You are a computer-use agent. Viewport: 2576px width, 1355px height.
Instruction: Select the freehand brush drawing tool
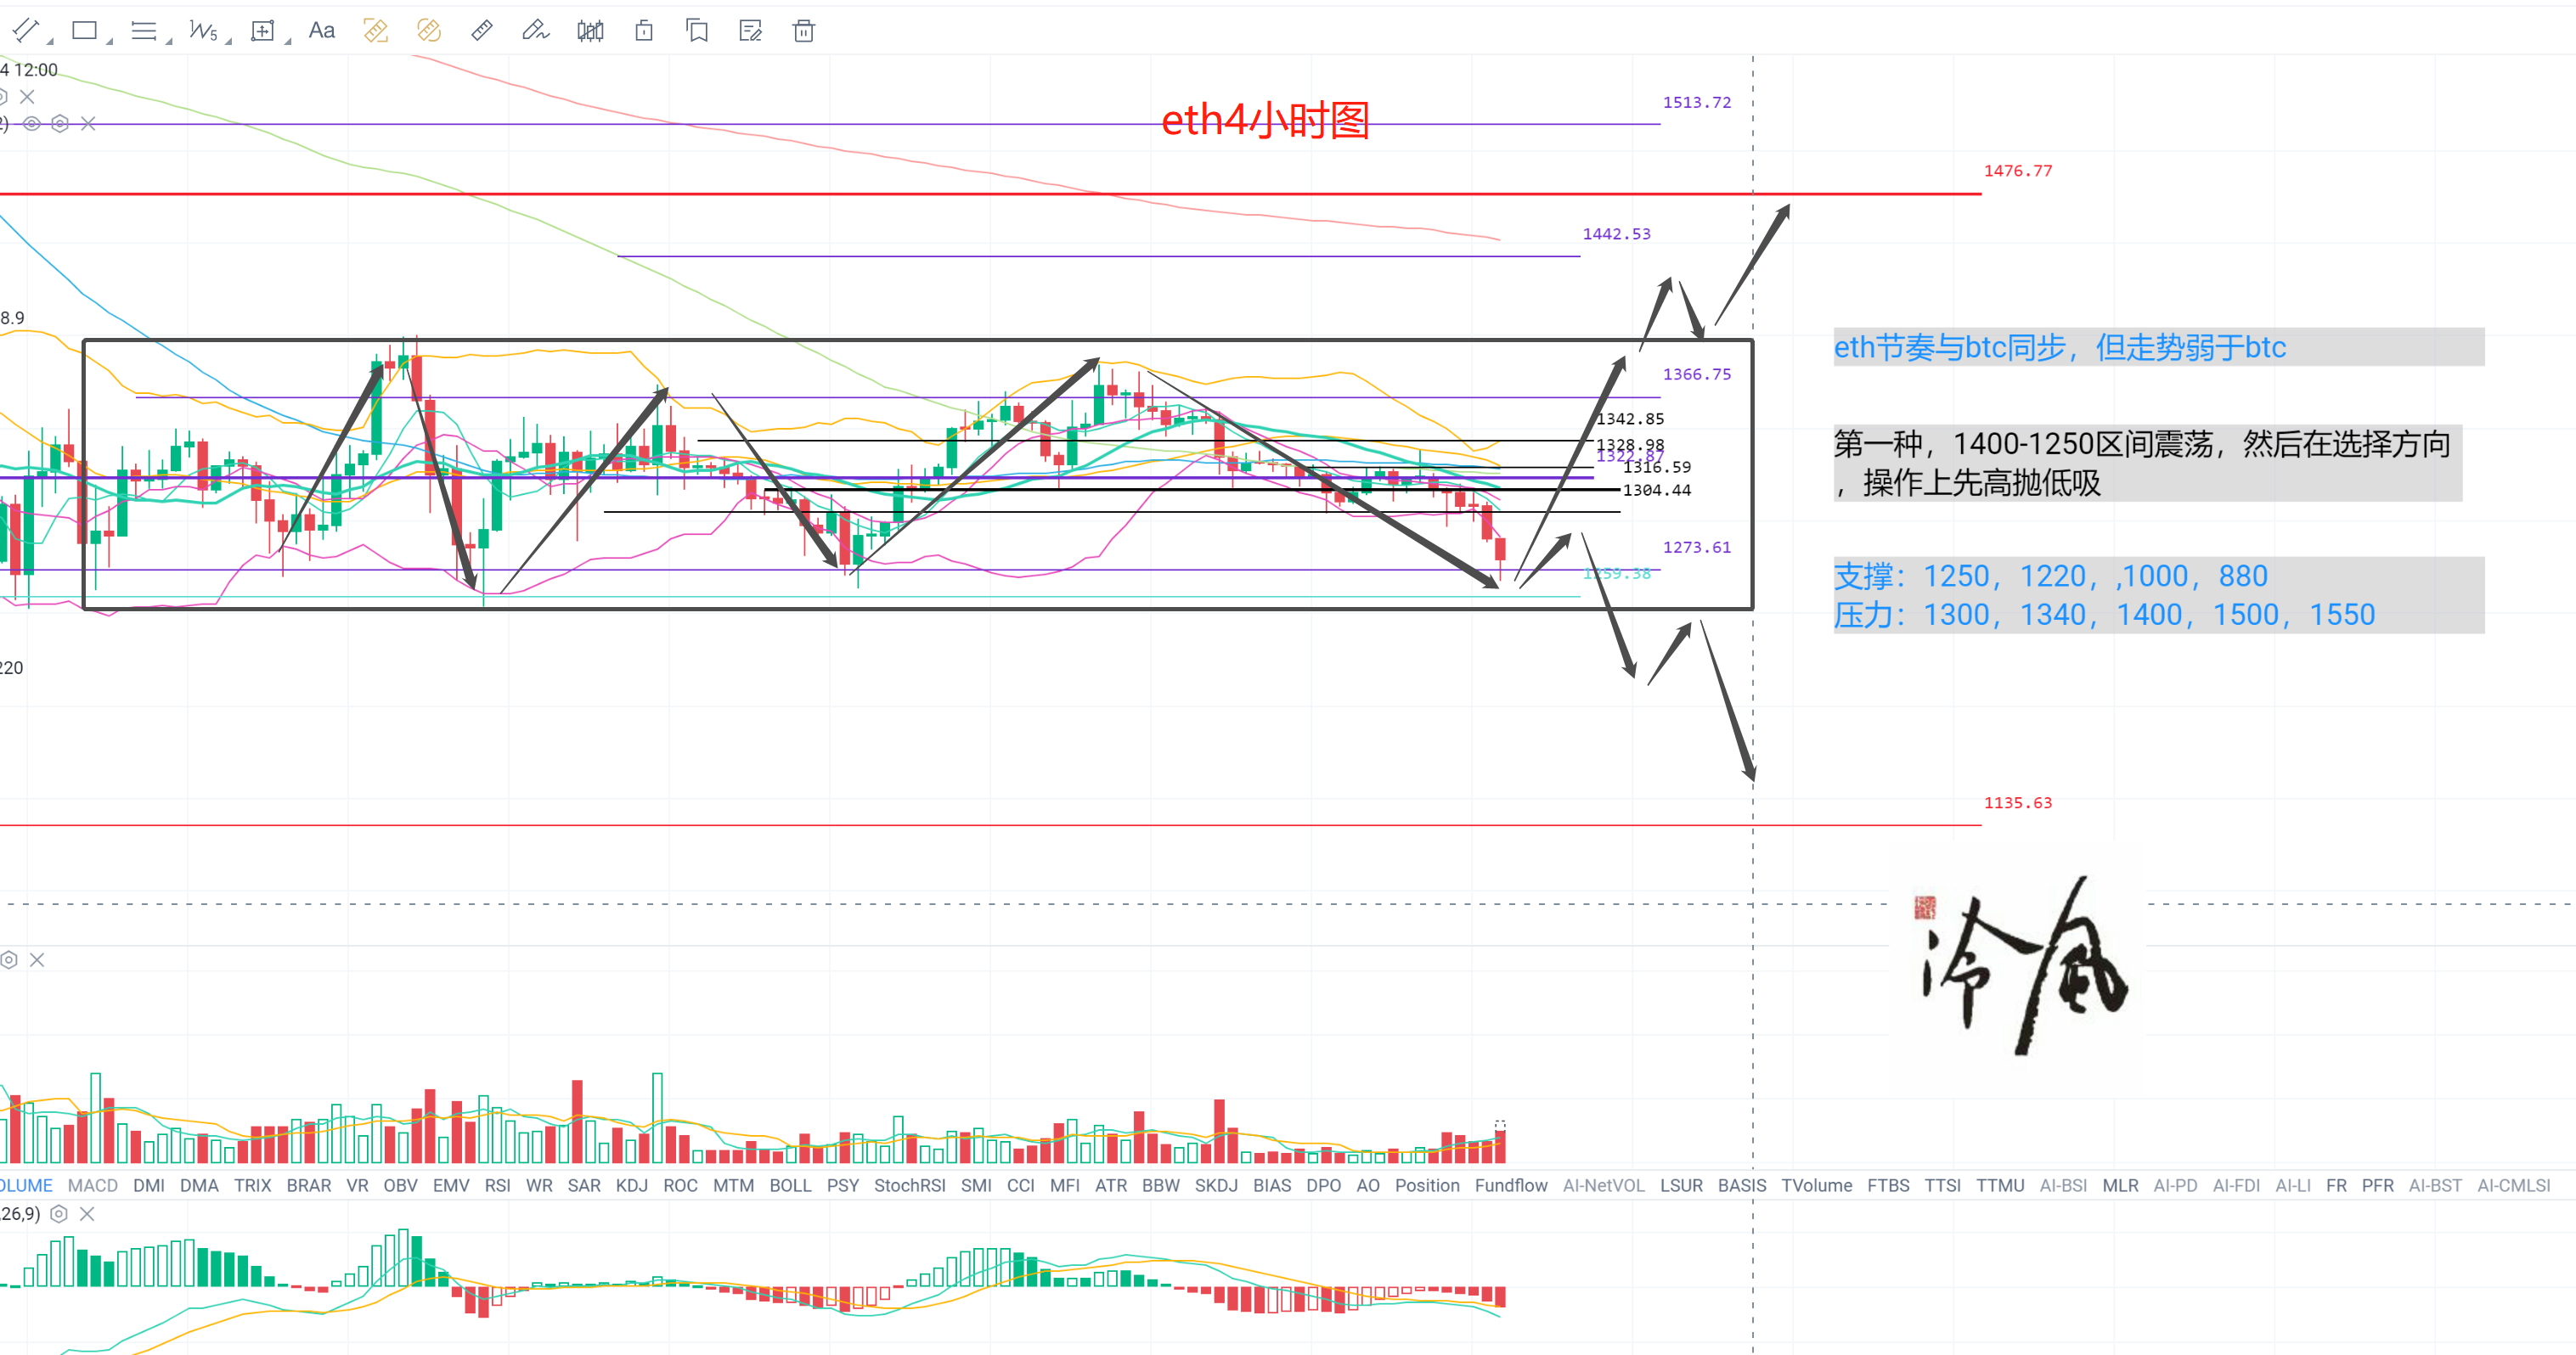[x=535, y=31]
